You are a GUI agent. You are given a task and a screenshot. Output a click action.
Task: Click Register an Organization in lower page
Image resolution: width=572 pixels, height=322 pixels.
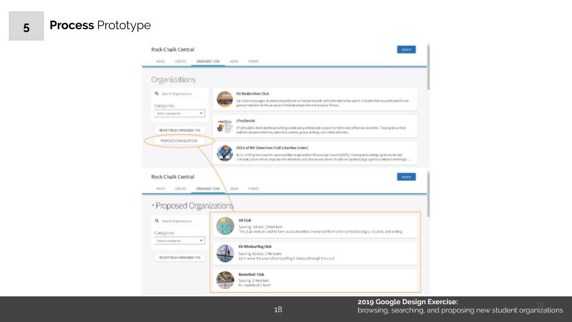(x=179, y=257)
